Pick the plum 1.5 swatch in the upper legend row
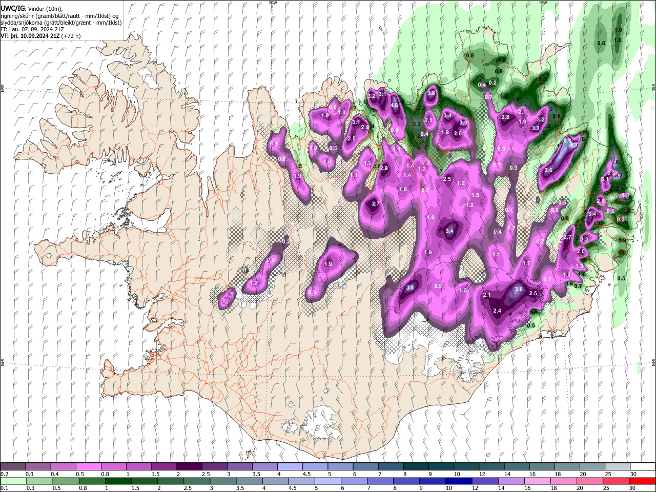This screenshot has height=492, width=656. (x=163, y=466)
